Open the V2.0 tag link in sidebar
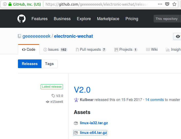 [59, 96]
